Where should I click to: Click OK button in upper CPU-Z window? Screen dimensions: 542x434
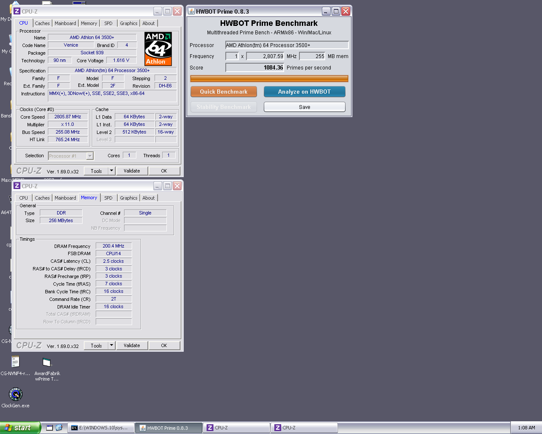click(164, 171)
